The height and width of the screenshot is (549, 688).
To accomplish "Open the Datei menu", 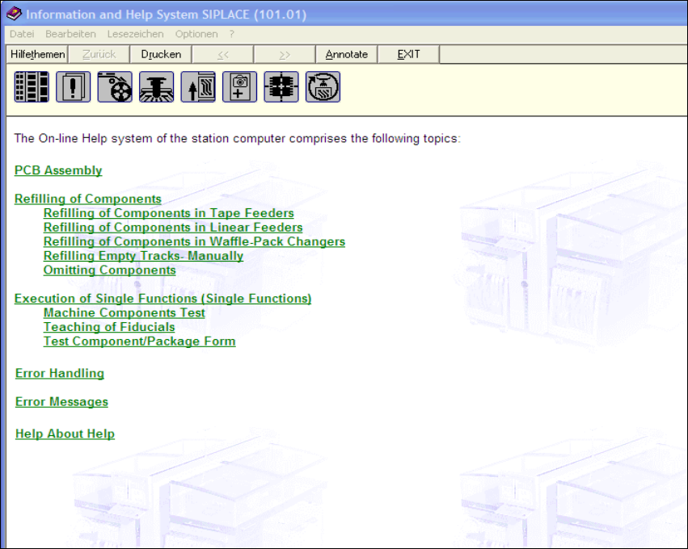I will pos(22,34).
